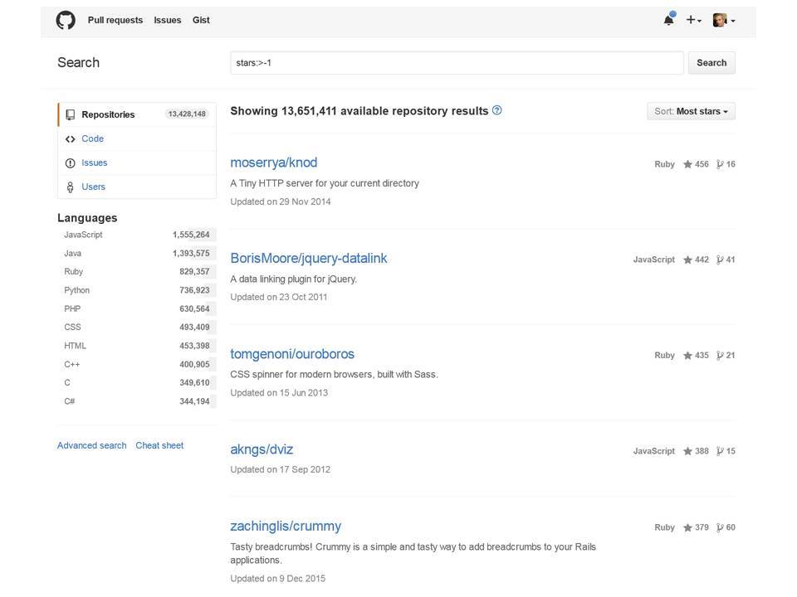Click fork icon showing 15 for dviz

click(x=720, y=451)
